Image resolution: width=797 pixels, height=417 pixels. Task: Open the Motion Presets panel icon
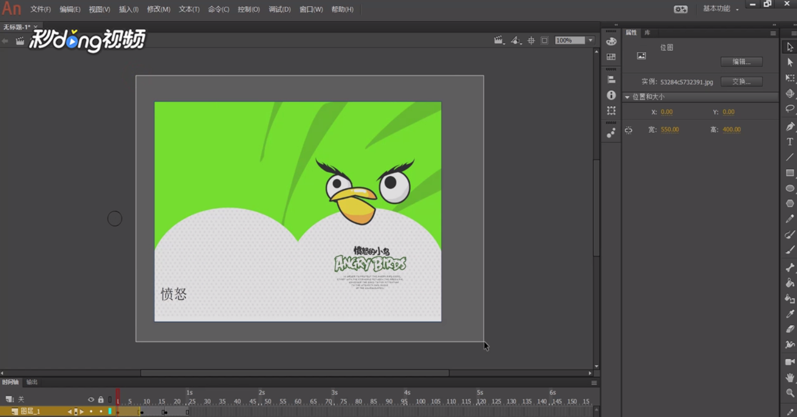[611, 133]
